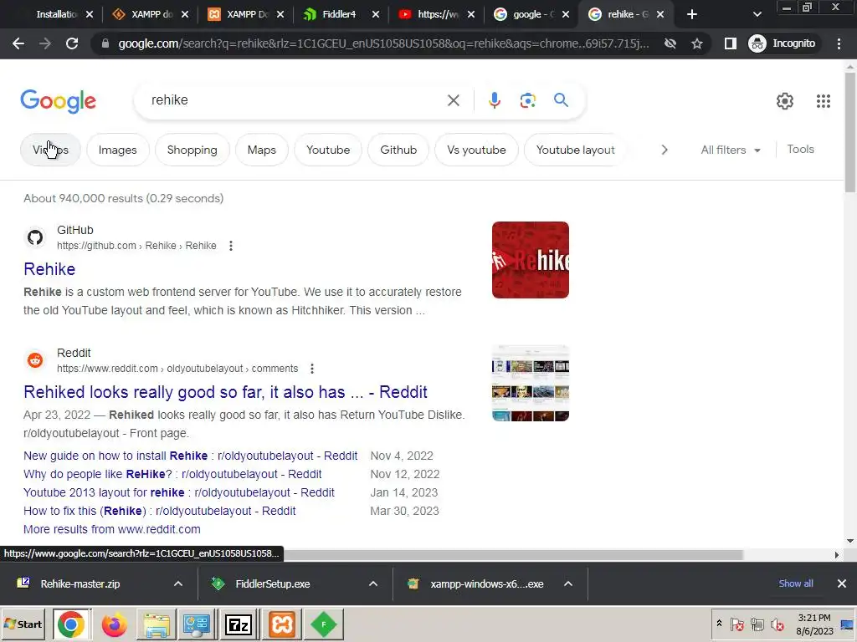This screenshot has height=642, width=857.
Task: Click Chrome icon in taskbar
Action: coord(70,624)
